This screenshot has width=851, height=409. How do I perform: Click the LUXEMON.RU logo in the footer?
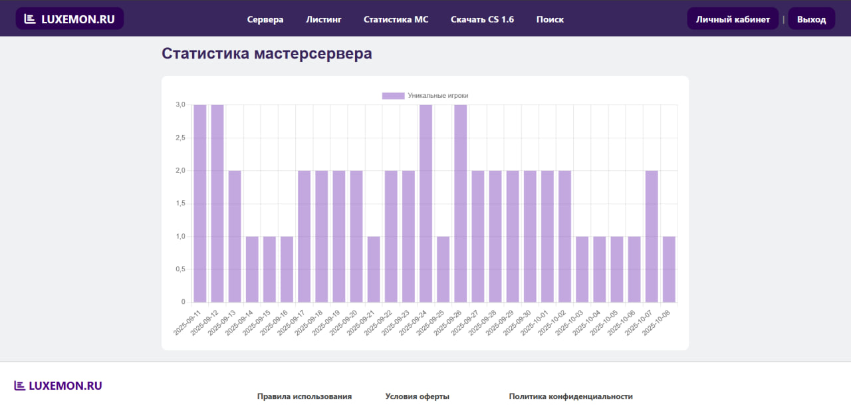pos(58,386)
